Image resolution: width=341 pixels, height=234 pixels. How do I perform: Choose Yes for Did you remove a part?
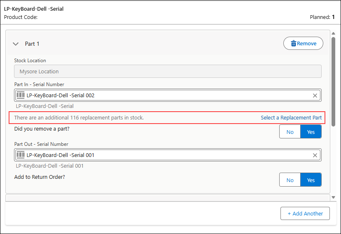[311, 132]
